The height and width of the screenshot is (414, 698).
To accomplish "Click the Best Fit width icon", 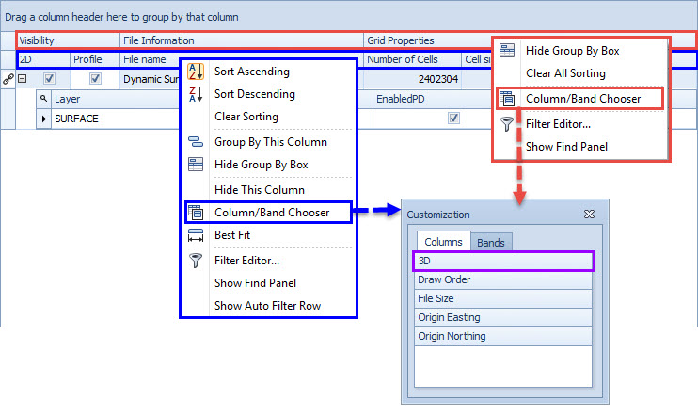I will [x=196, y=235].
